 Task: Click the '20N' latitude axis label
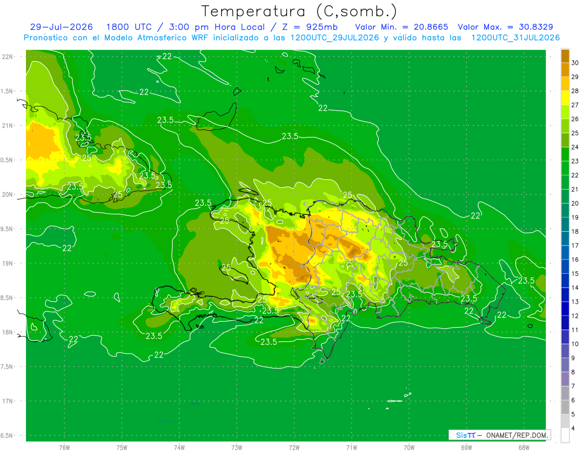[x=7, y=194]
